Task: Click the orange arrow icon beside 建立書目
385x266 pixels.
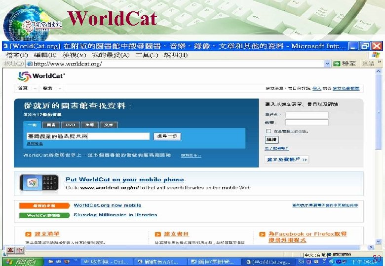Action: 158,234
